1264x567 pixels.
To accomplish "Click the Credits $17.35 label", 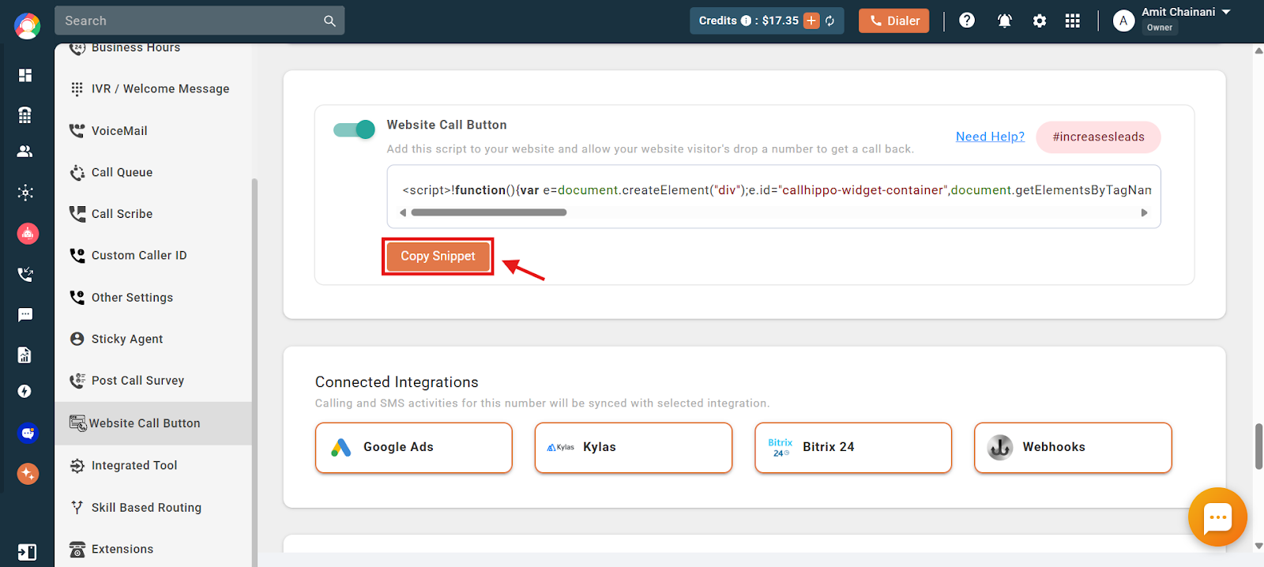I will point(749,21).
